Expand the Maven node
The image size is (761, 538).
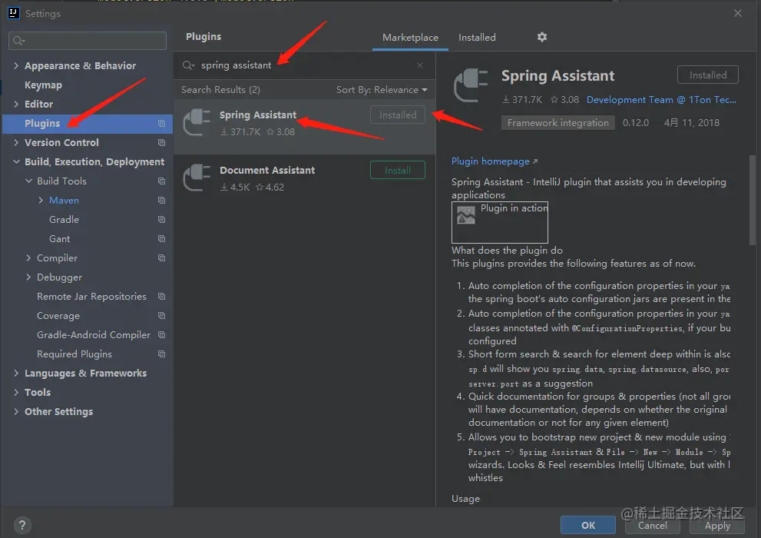point(41,200)
